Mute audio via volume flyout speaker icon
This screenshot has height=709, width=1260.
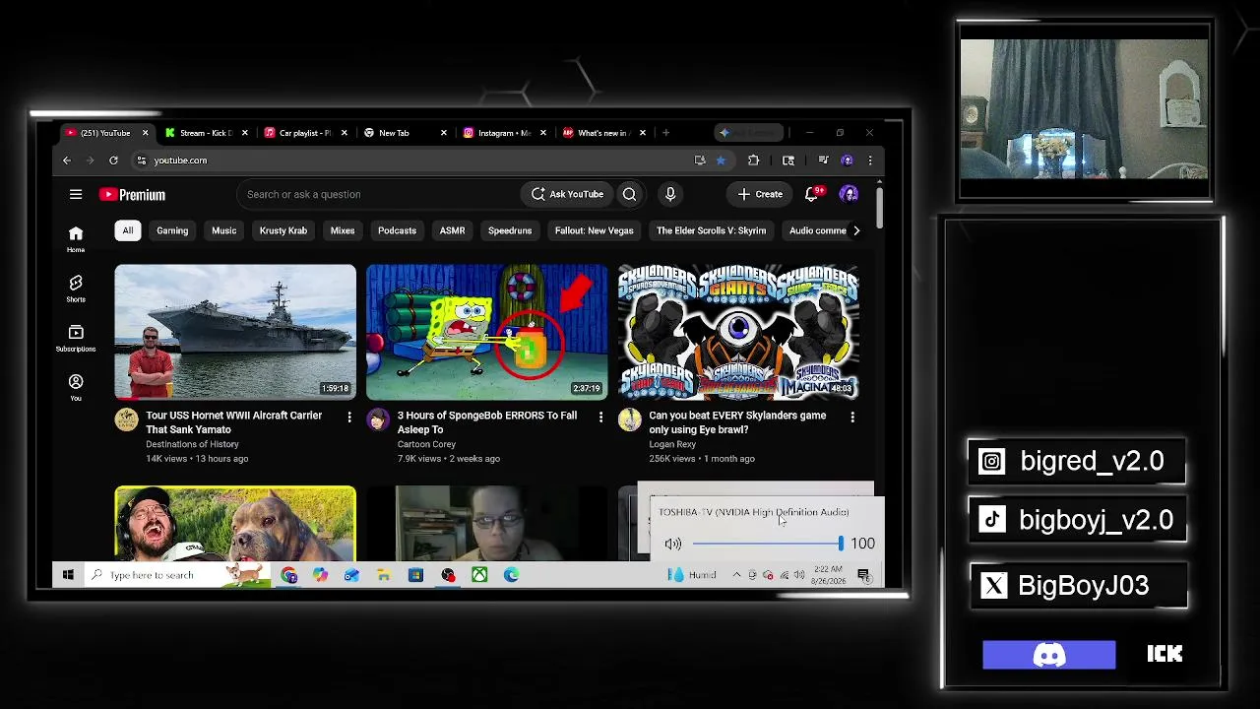(x=673, y=544)
